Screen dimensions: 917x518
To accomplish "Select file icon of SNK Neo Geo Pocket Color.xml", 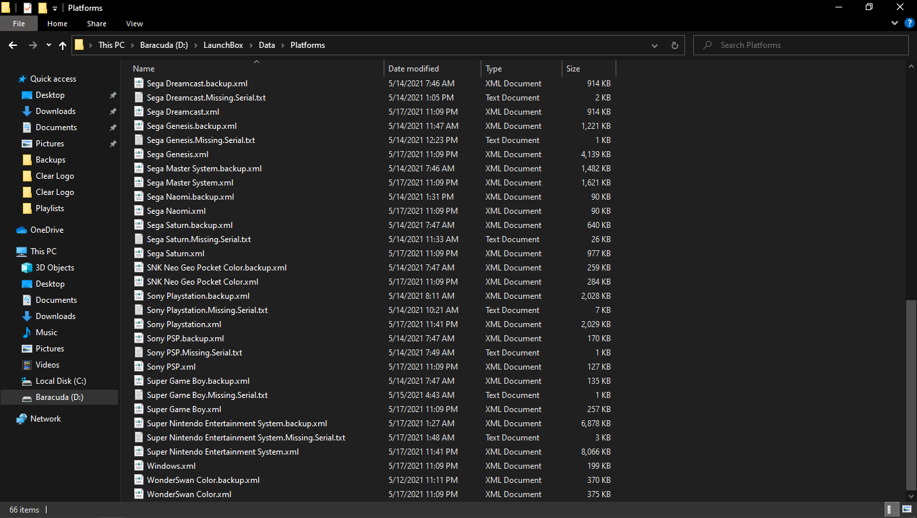I will point(139,282).
